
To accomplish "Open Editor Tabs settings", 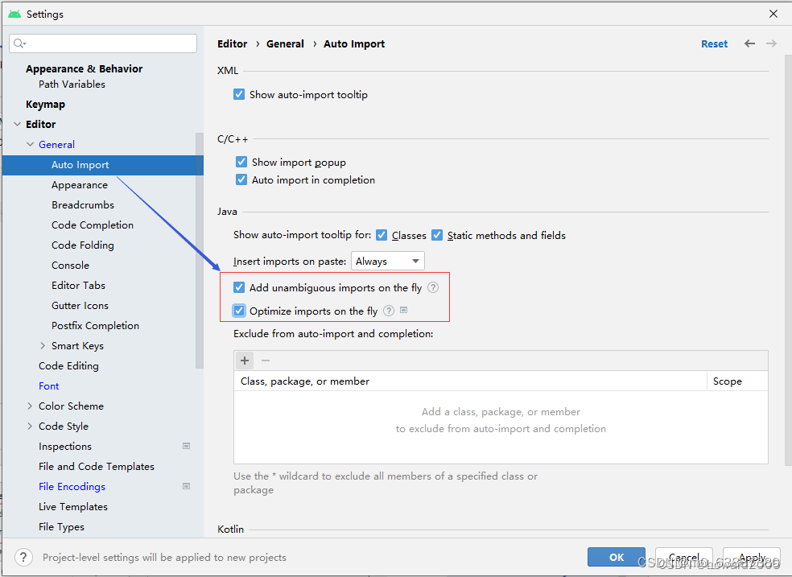I will (x=78, y=285).
